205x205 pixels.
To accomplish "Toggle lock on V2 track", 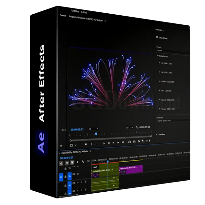I will tap(65, 169).
